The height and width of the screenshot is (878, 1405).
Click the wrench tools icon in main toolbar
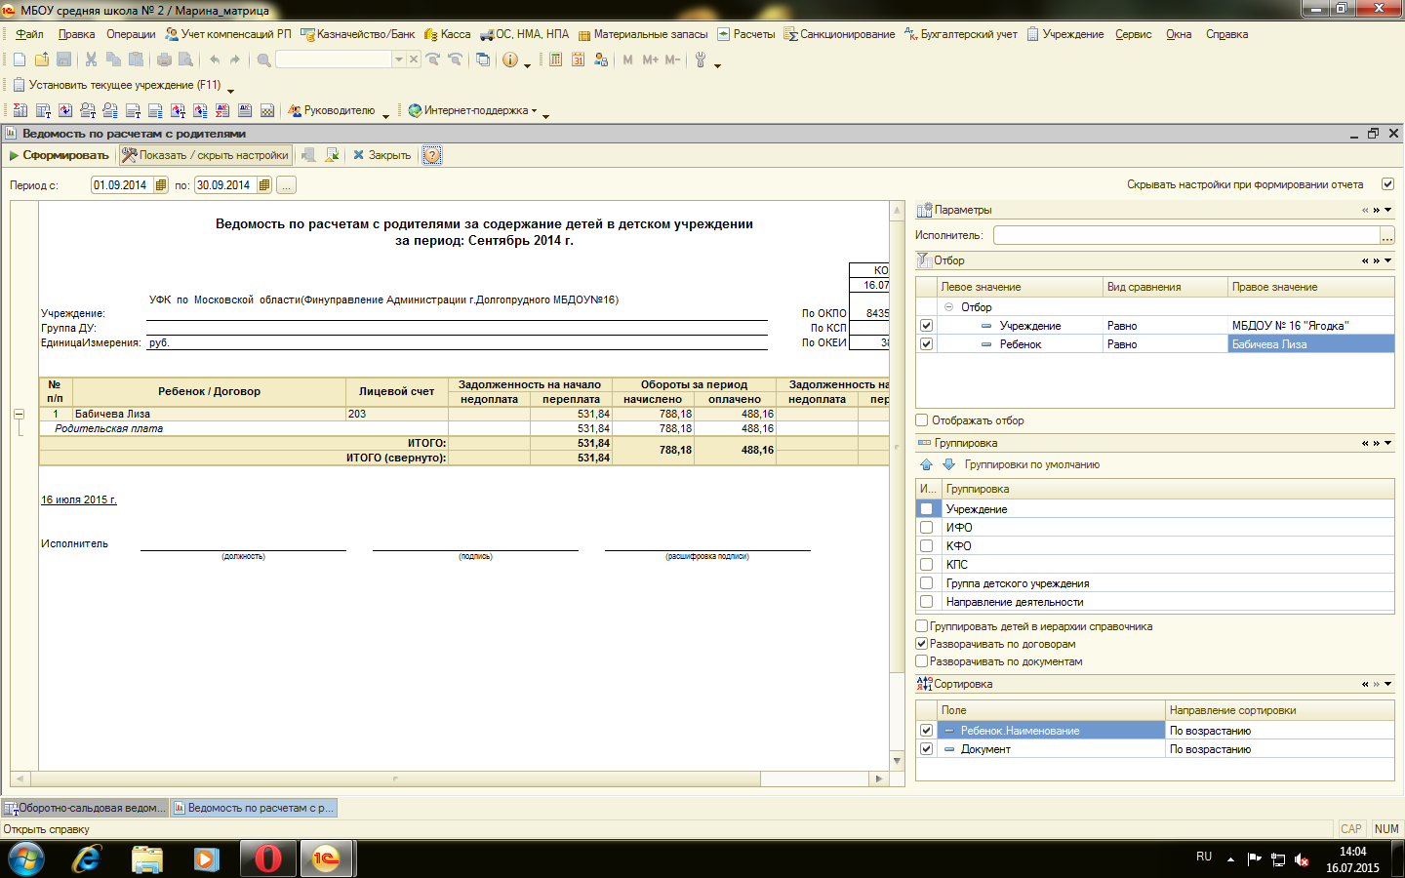[700, 60]
